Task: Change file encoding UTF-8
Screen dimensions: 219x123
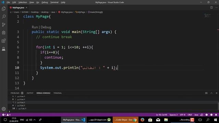Action: pyautogui.click(x=182, y=115)
